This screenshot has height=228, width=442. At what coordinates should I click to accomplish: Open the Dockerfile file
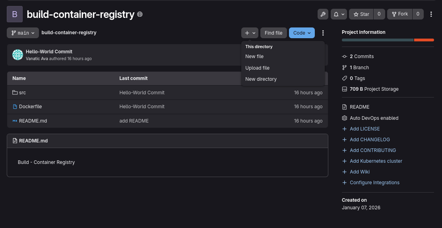click(31, 107)
